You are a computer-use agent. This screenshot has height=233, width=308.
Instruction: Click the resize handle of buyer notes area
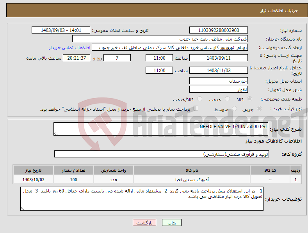tap(22, 208)
